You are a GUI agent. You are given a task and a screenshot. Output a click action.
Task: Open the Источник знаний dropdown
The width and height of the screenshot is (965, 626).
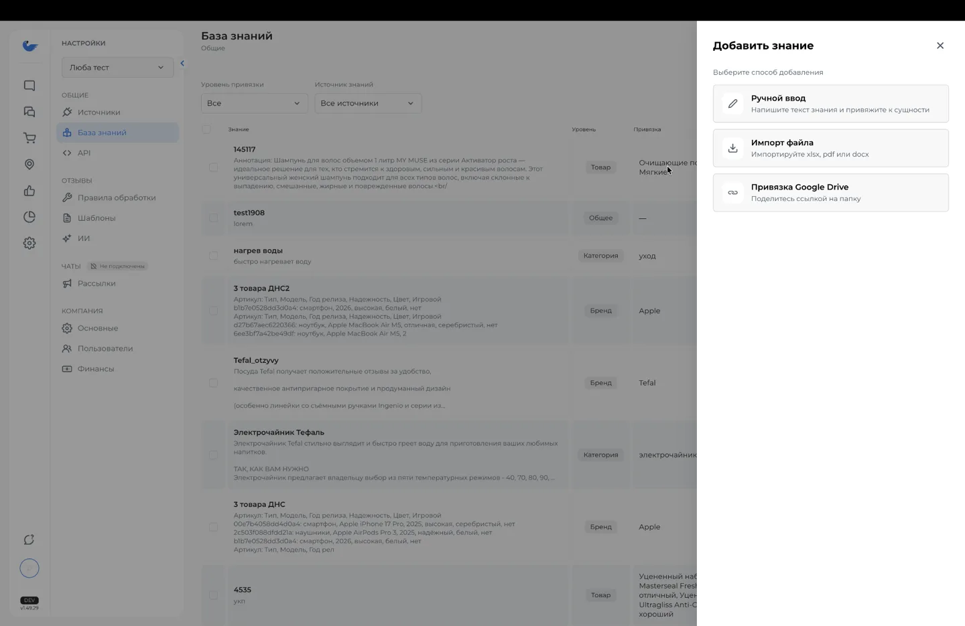pos(368,103)
